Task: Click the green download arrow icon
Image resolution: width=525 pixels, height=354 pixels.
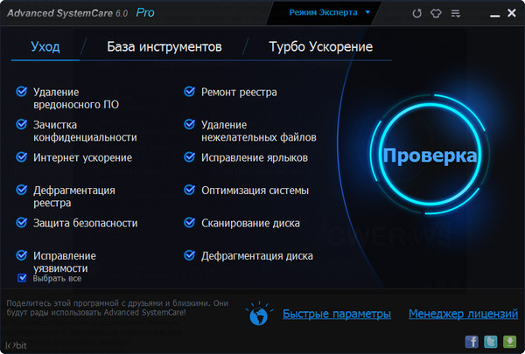Action: [508, 341]
